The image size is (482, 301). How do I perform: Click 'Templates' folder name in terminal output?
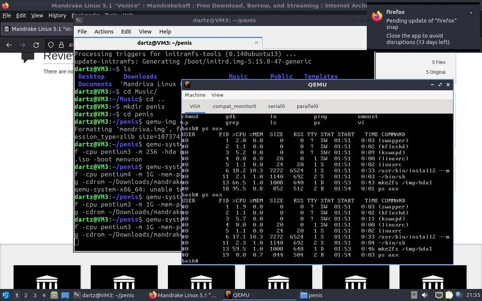point(321,76)
